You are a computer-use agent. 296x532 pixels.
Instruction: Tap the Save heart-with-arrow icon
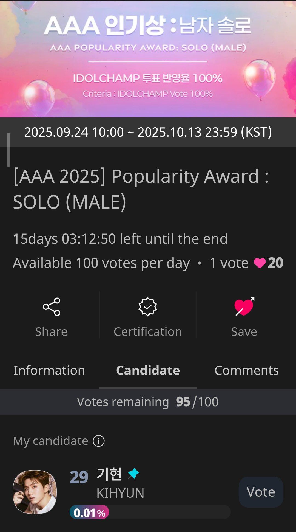click(244, 306)
